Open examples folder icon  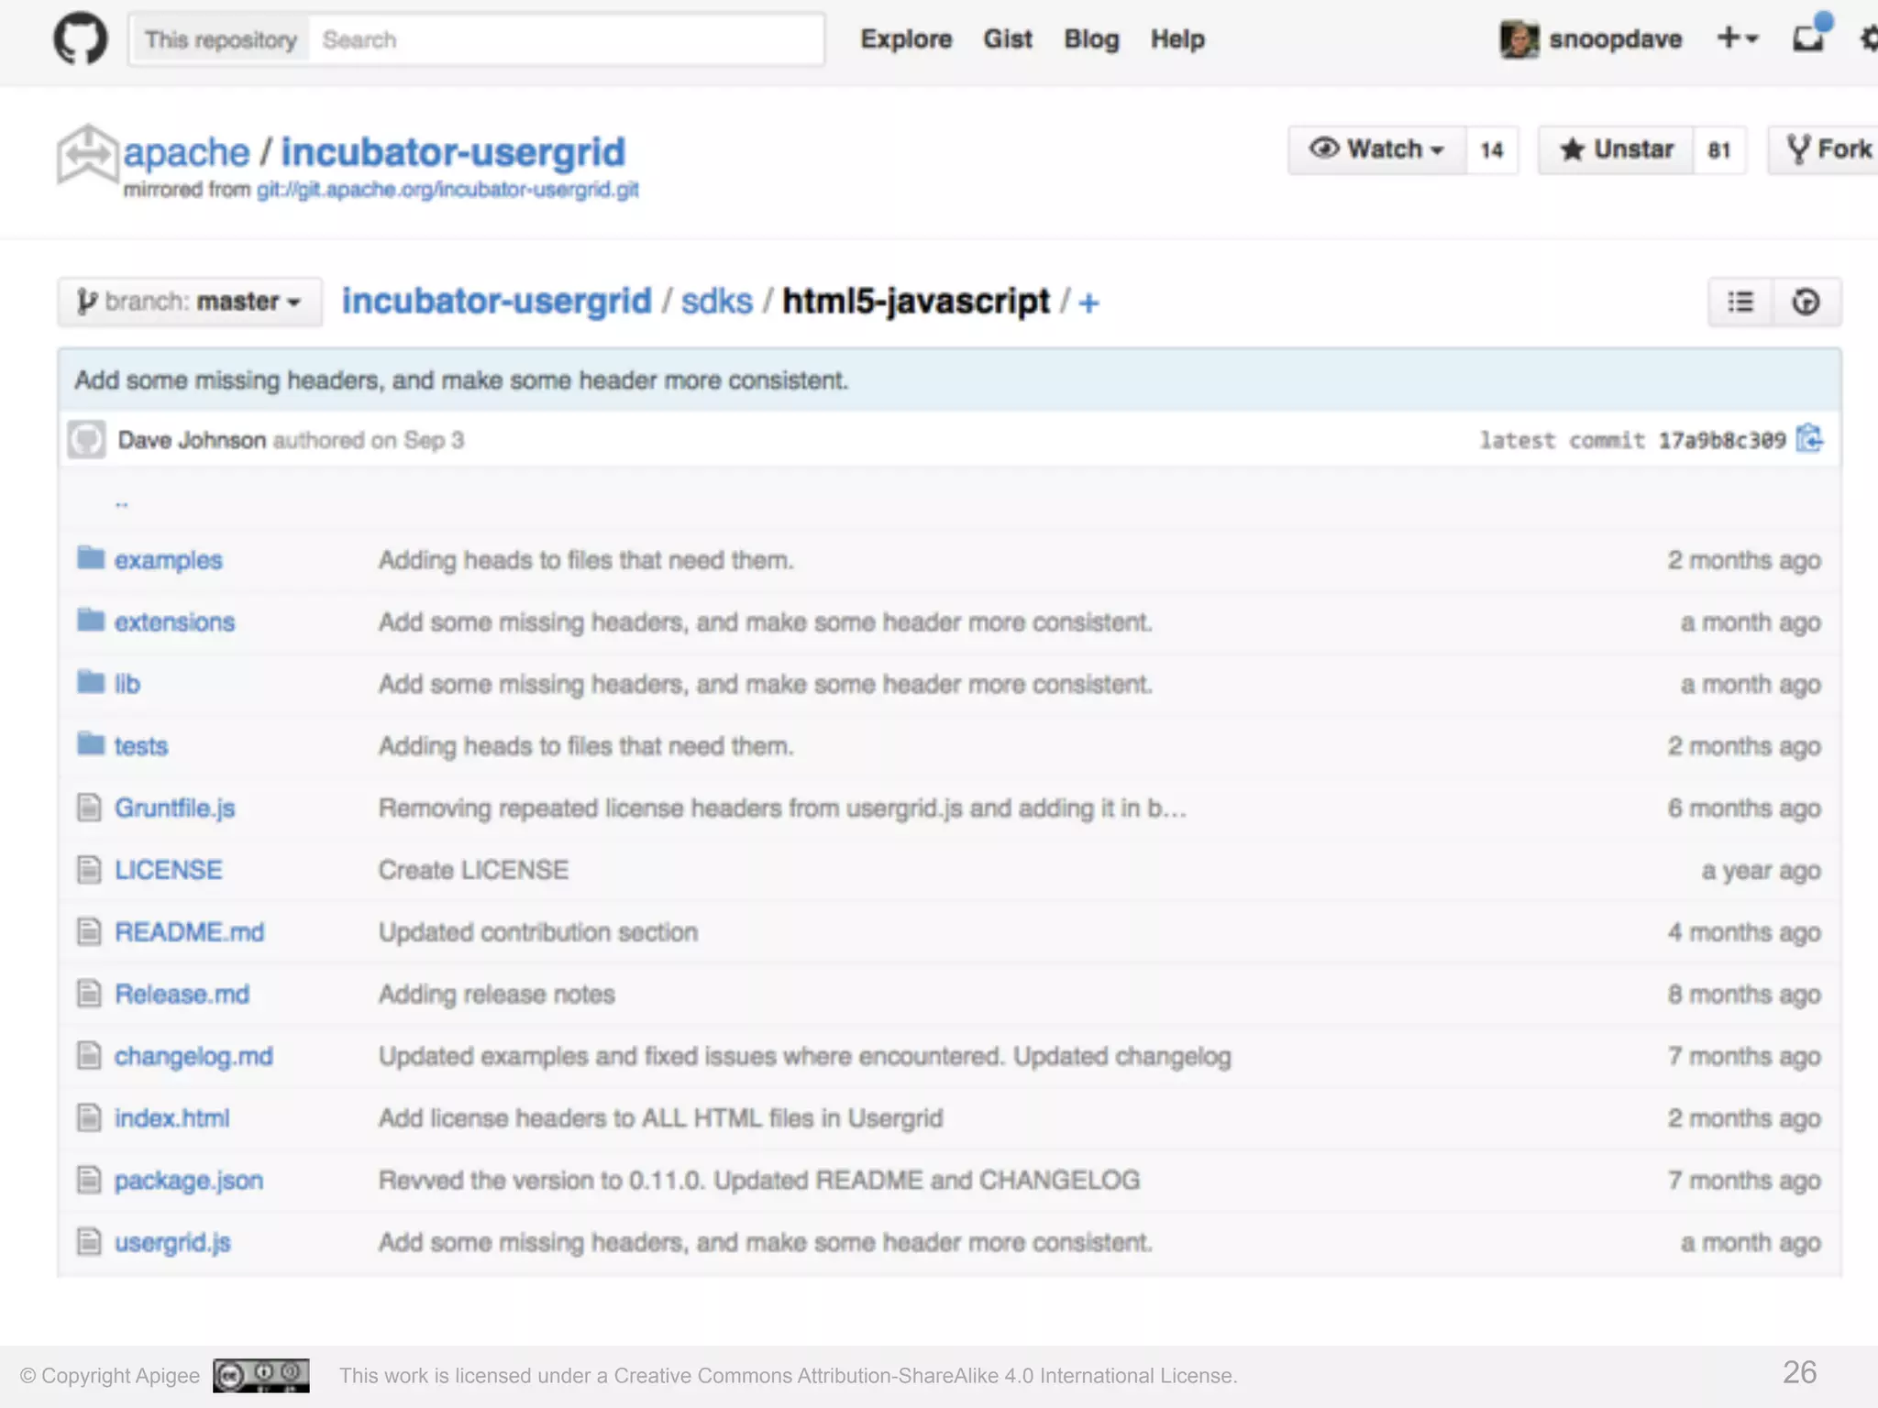point(91,557)
